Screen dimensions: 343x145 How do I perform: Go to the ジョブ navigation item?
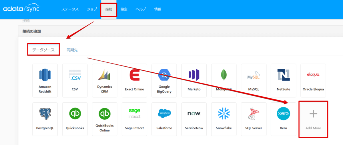[92, 9]
